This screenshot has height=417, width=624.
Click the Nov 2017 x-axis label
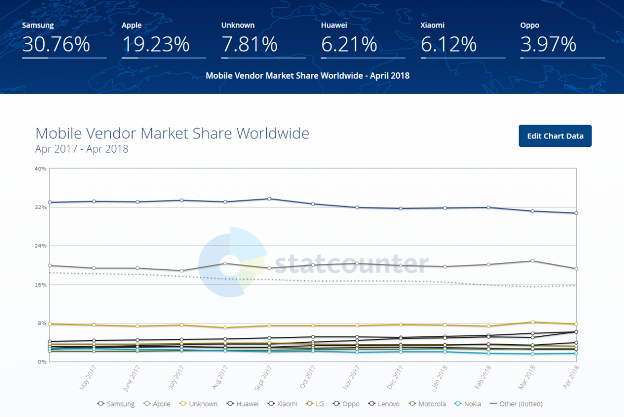point(351,377)
